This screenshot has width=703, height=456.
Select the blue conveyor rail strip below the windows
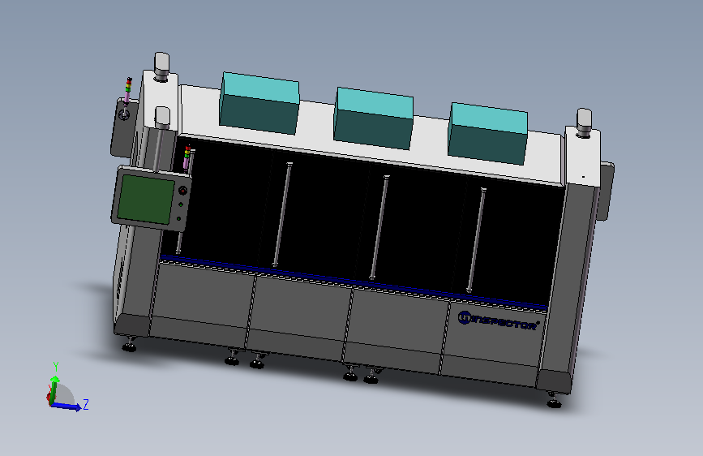(354, 282)
